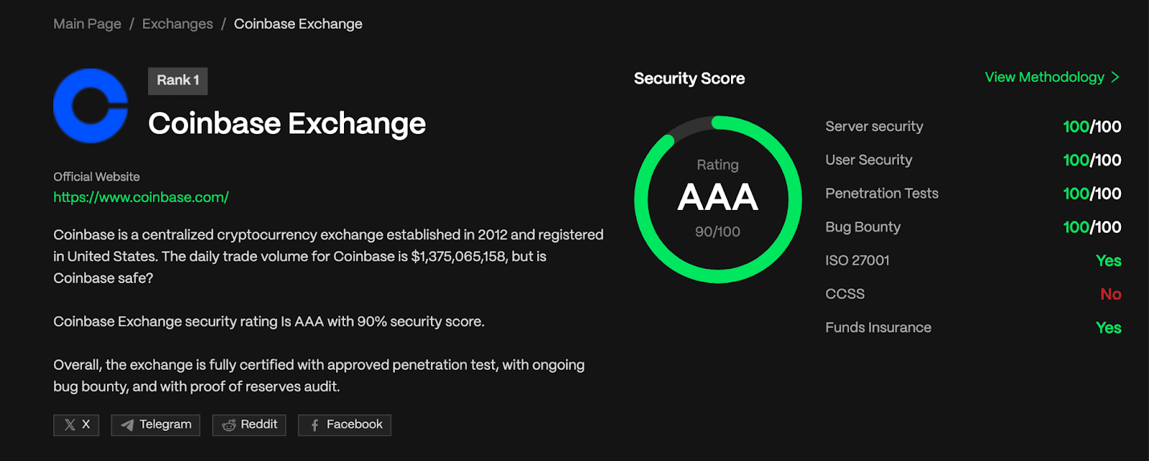
Task: Click Server security 100/100 value
Action: click(1092, 127)
